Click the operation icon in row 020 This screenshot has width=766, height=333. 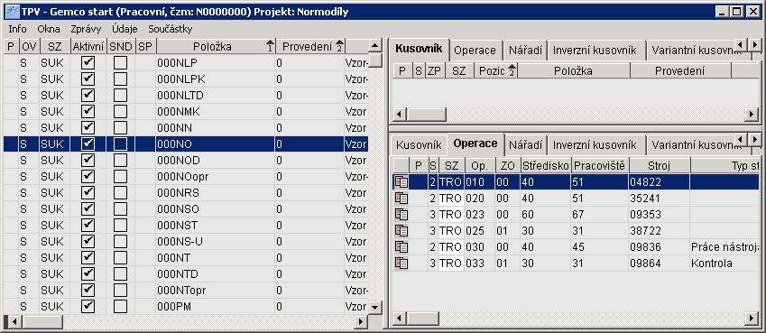pyautogui.click(x=401, y=198)
